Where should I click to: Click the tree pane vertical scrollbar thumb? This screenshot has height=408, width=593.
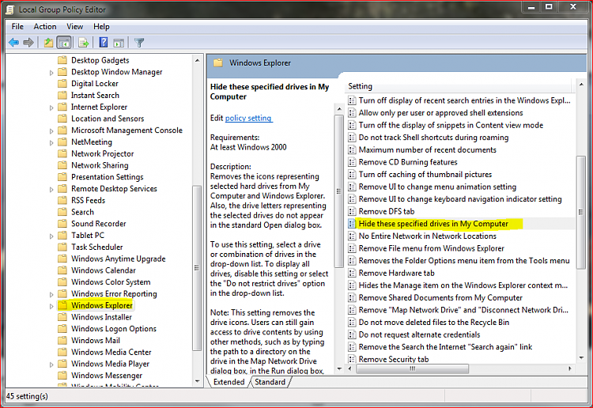[x=197, y=268]
